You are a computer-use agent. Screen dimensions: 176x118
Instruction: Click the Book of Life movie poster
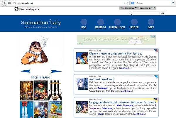click(x=41, y=91)
